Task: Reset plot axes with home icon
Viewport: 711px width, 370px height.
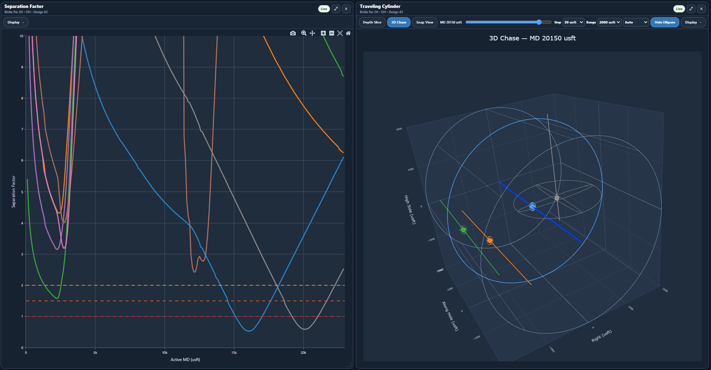Action: [x=348, y=33]
